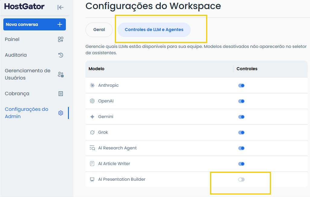
Task: Click the AI Presentation Builder screen icon
Action: [x=92, y=179]
